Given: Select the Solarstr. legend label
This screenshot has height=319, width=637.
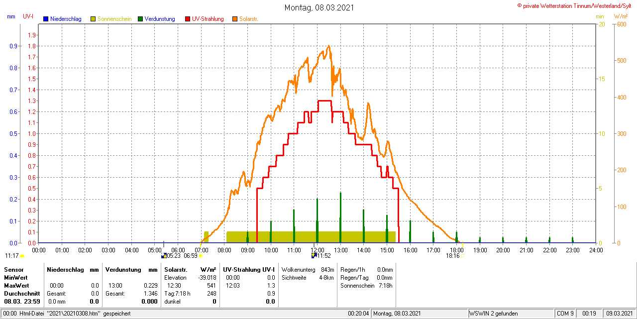Looking at the screenshot, I should coord(248,19).
